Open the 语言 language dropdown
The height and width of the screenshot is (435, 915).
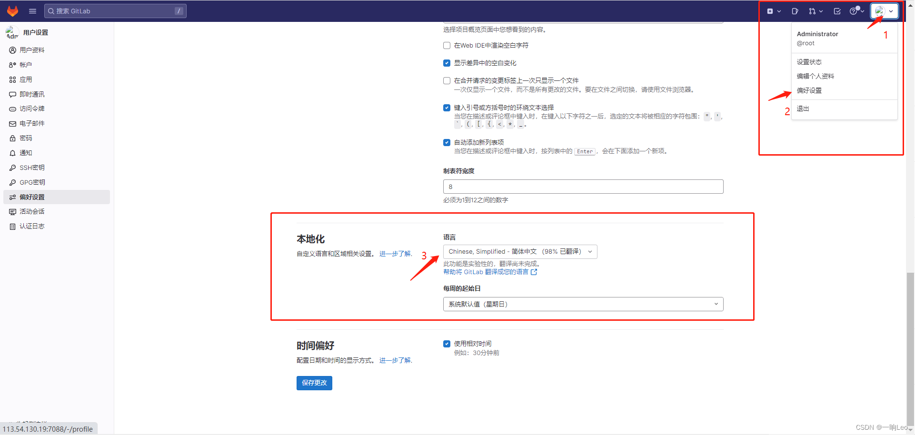pos(520,252)
